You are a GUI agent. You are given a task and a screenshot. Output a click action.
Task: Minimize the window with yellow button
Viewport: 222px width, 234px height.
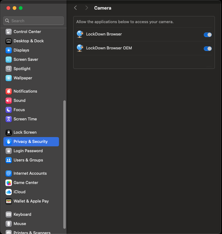(x=15, y=8)
